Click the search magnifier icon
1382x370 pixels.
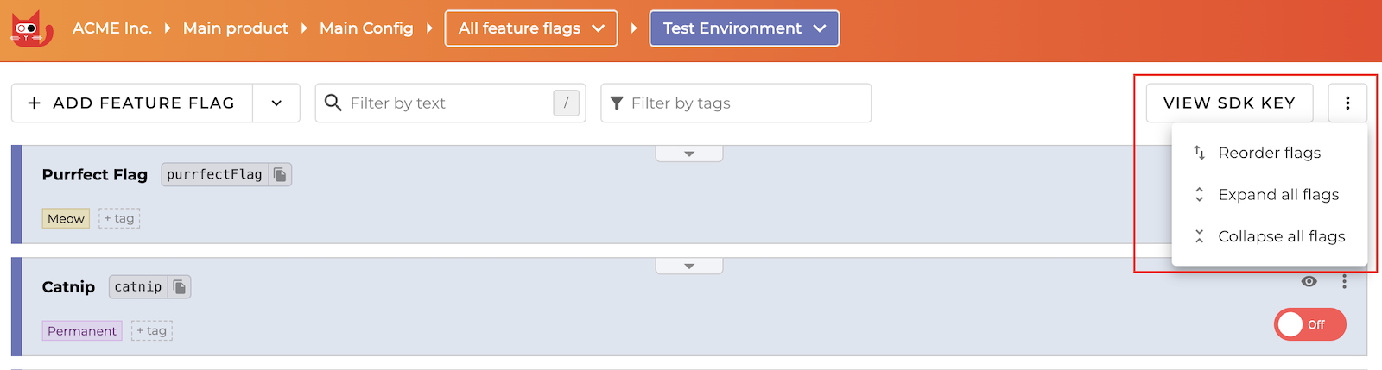333,103
